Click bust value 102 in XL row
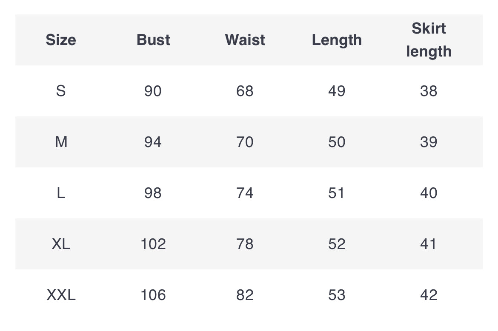498x331 pixels. pos(153,244)
